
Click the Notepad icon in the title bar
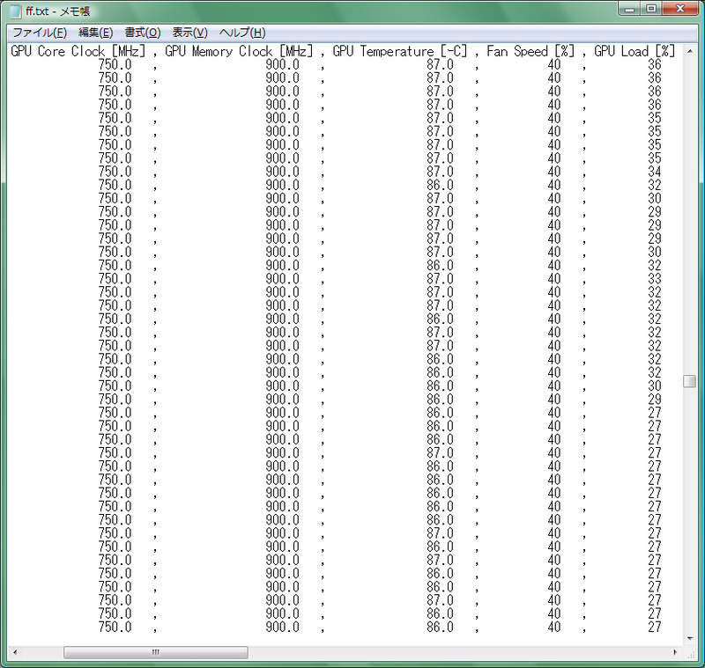[x=14, y=11]
